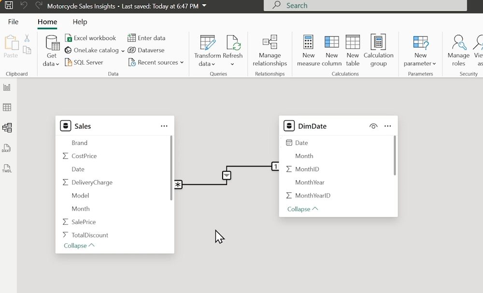Create a New measure
This screenshot has width=483, height=293.
[x=309, y=51]
